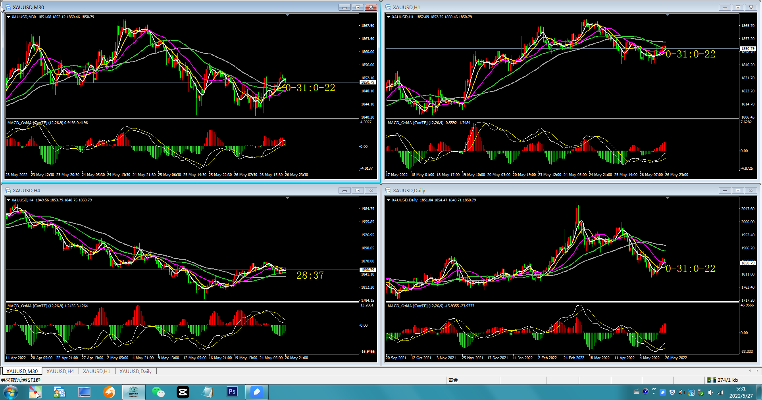Click the keyboard input icon in system tray
This screenshot has width=762, height=400.
pyautogui.click(x=637, y=392)
